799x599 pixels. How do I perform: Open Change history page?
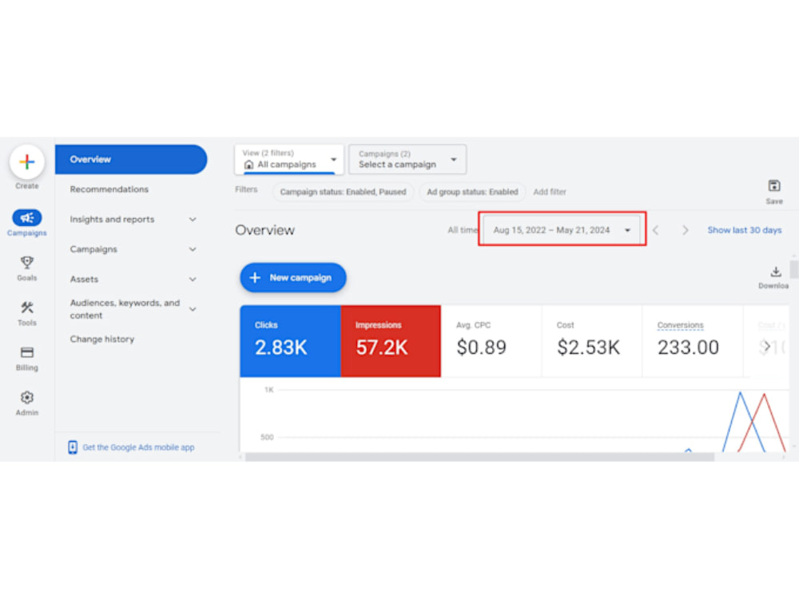tap(102, 339)
